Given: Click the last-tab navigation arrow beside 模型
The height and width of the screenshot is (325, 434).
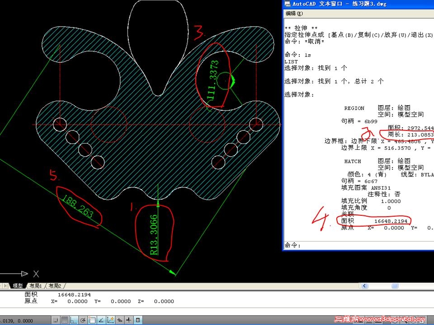Looking at the screenshot, I should (5, 286).
